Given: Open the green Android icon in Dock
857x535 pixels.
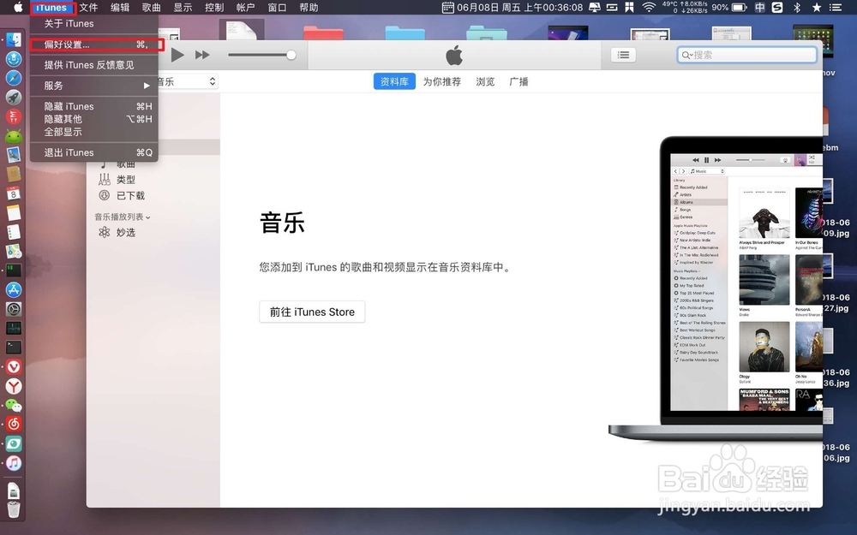Looking at the screenshot, I should (x=14, y=136).
